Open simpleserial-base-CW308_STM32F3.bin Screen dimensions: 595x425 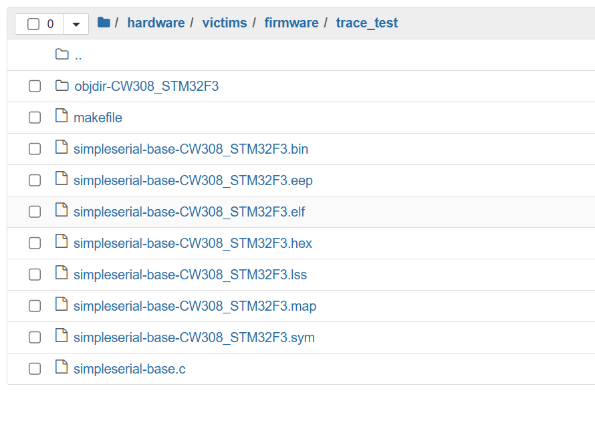click(x=191, y=149)
